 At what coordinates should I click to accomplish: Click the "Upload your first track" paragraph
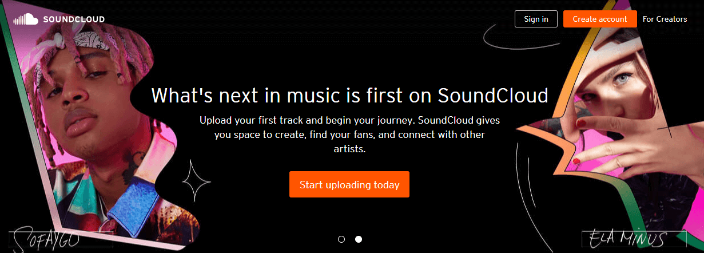(350, 135)
